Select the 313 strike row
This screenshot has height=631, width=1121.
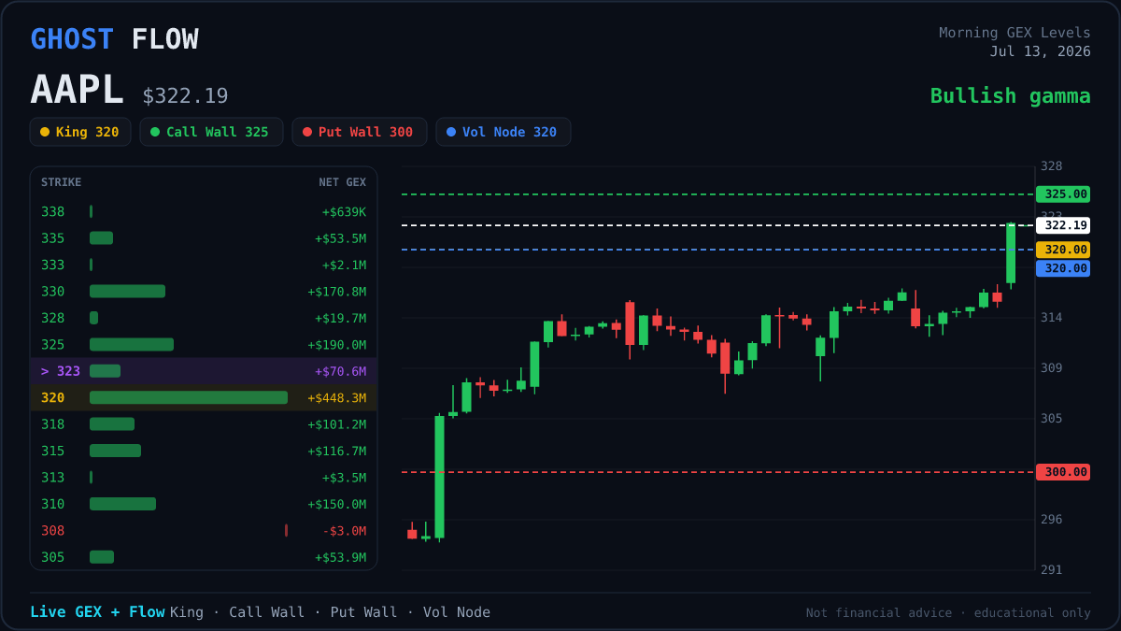204,478
